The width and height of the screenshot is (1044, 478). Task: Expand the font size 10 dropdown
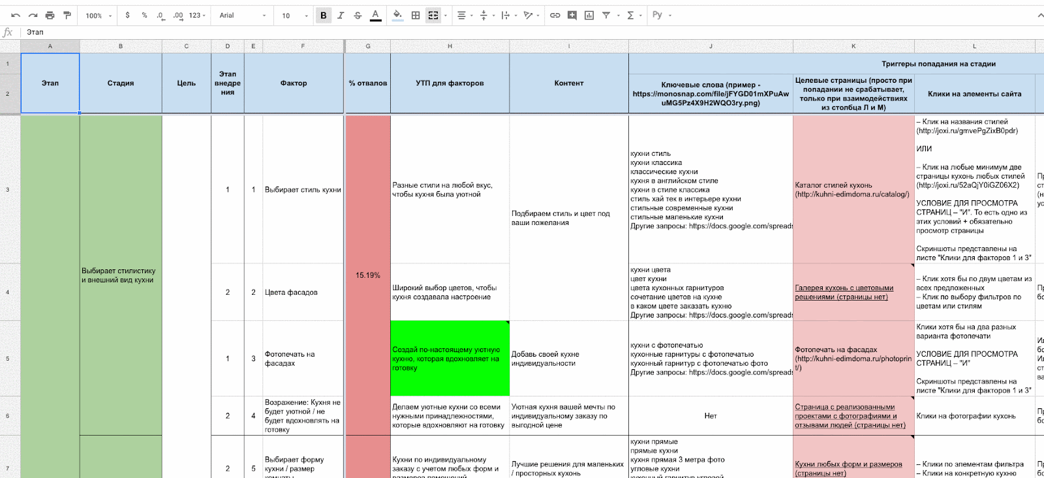coord(294,15)
